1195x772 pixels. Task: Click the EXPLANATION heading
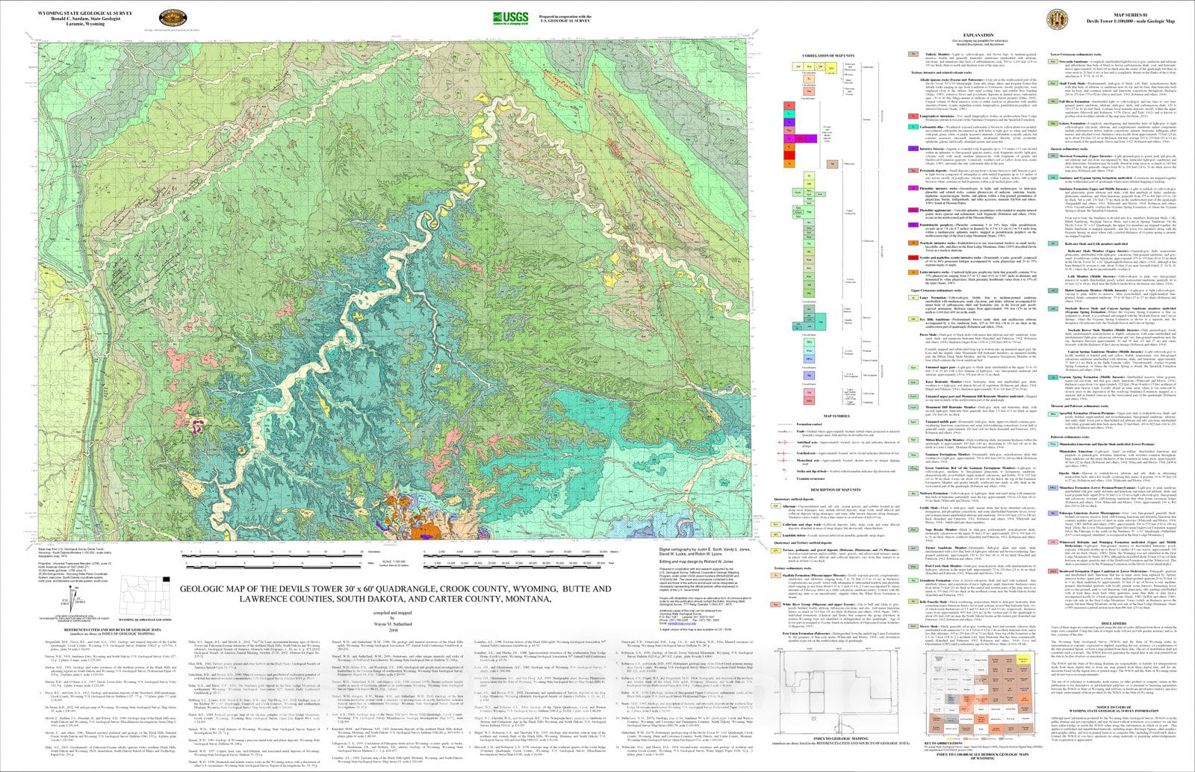(x=978, y=35)
